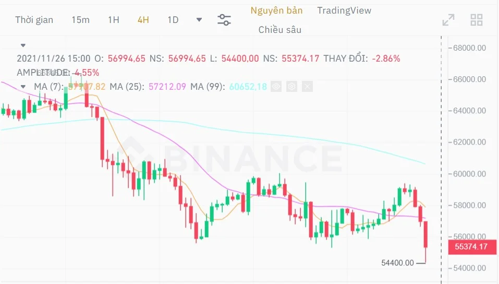Select the 1D interval
499x284 pixels.
[x=173, y=20]
